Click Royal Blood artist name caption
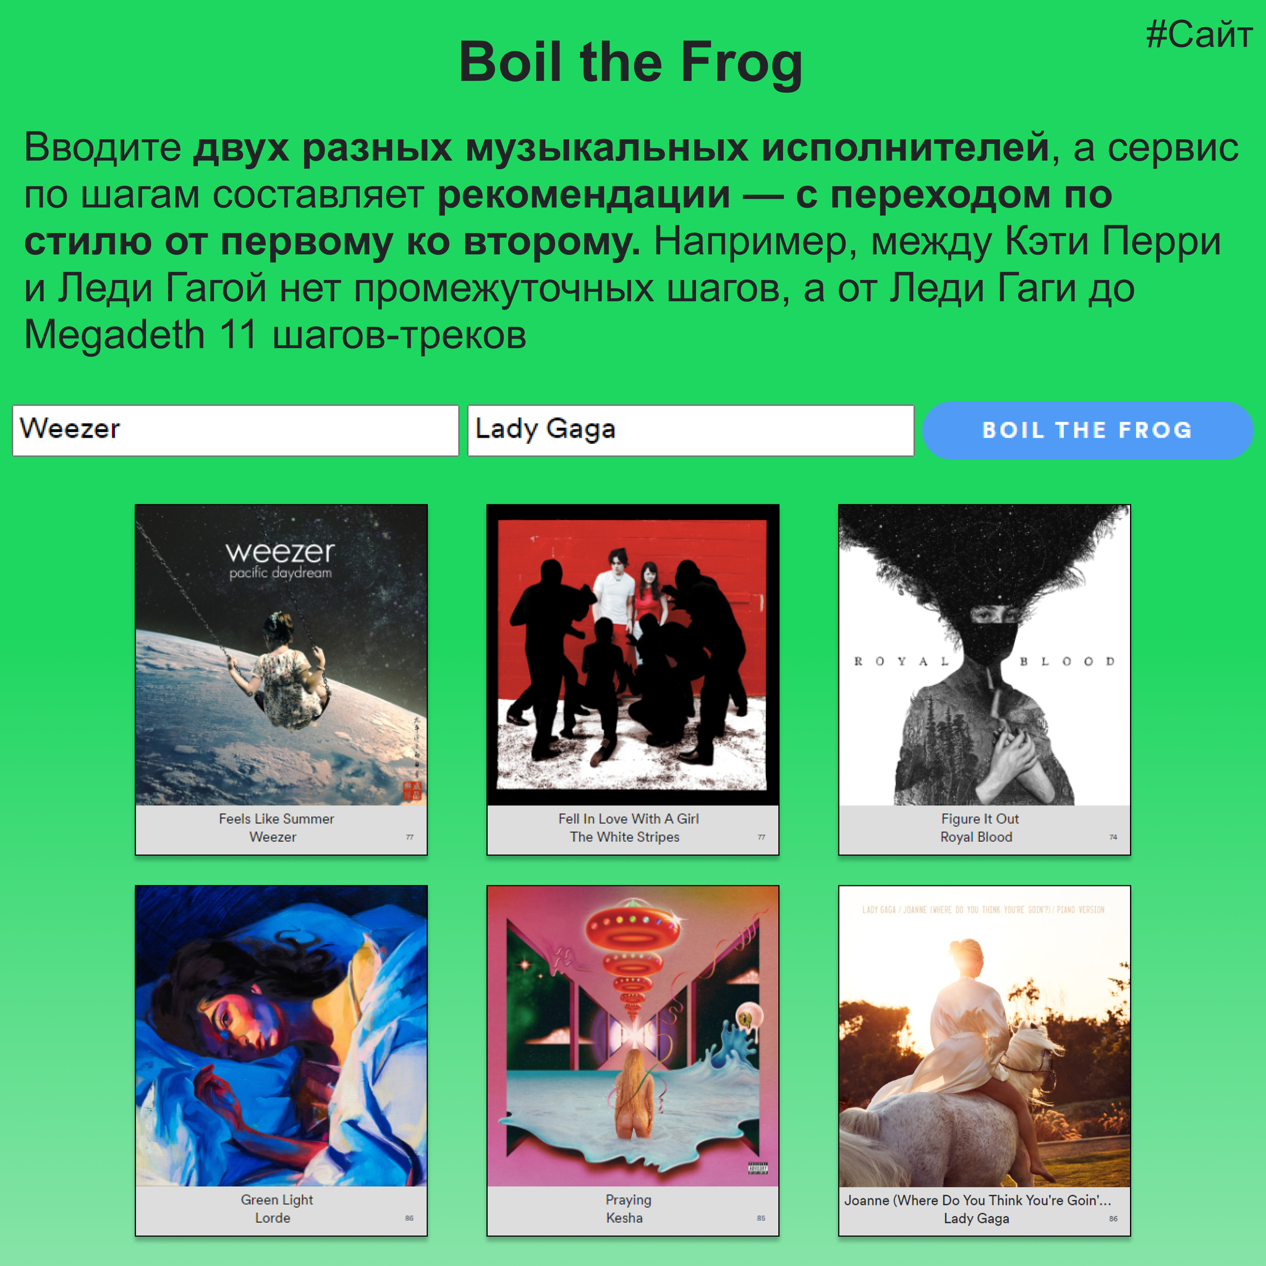1266x1266 pixels. (x=976, y=837)
